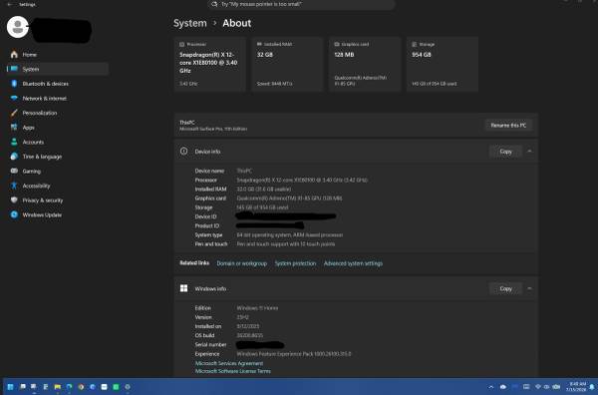598x395 pixels.
Task: Open Microsoft Services Agreement link
Action: pos(229,363)
